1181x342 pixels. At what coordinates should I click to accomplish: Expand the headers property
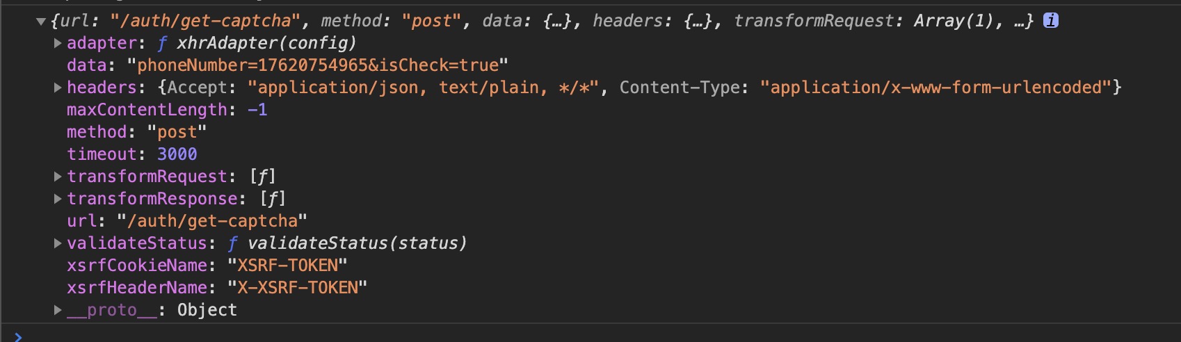tap(58, 88)
